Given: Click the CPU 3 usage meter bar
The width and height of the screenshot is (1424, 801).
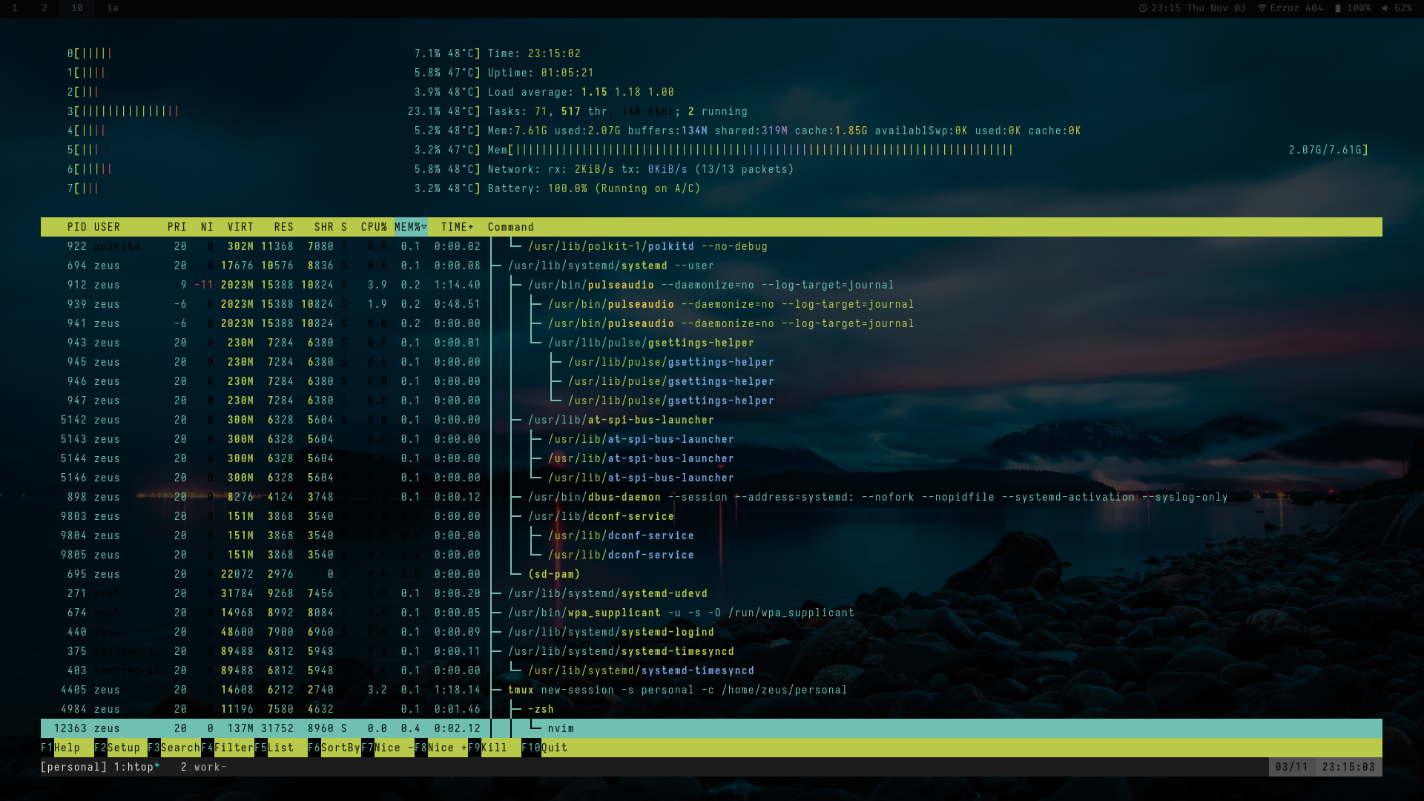Looking at the screenshot, I should 274,111.
